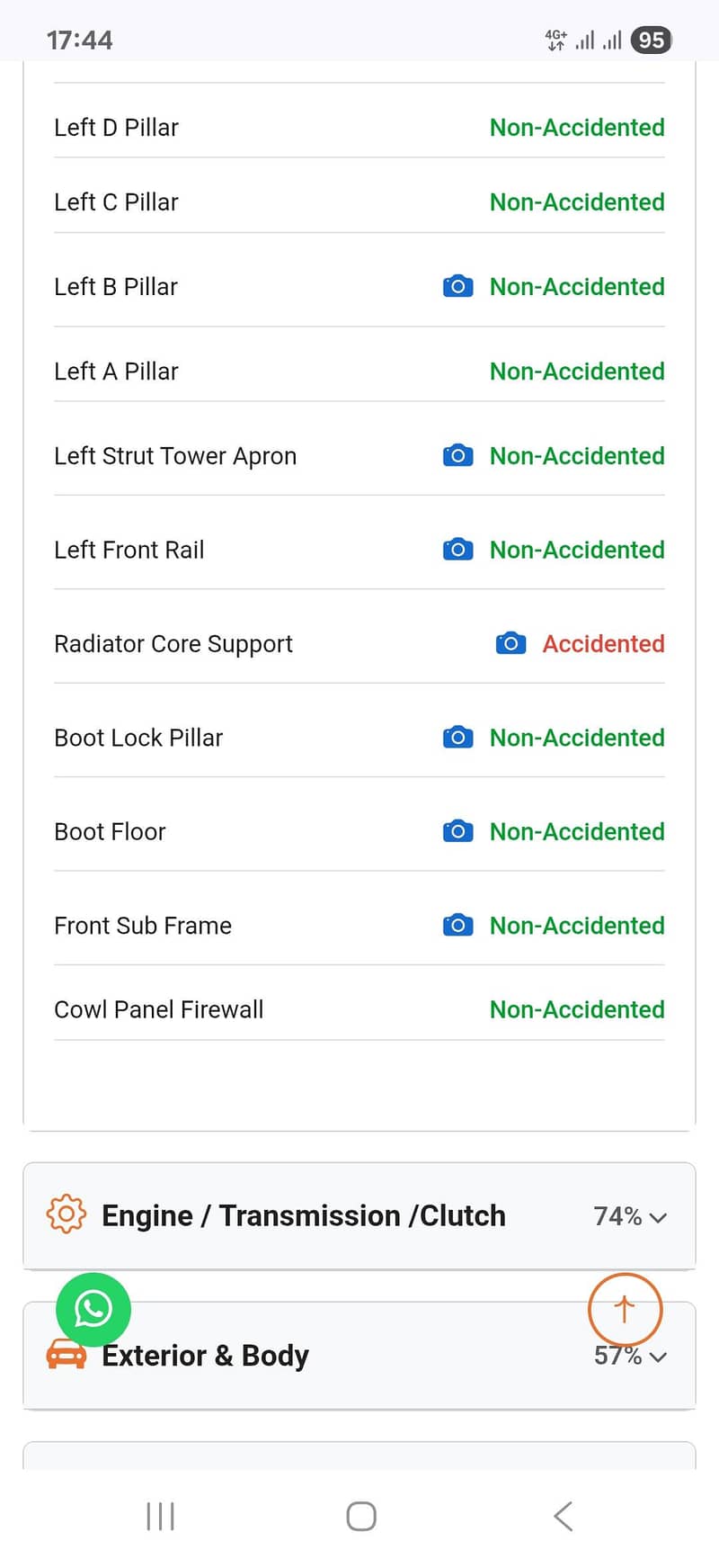719x1559 pixels.
Task: Tap the Left D Pillar Non-Accidented status
Action: pyautogui.click(x=577, y=128)
